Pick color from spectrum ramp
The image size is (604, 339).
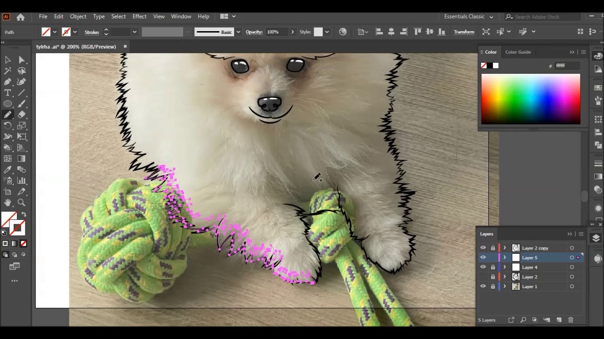pyautogui.click(x=531, y=99)
